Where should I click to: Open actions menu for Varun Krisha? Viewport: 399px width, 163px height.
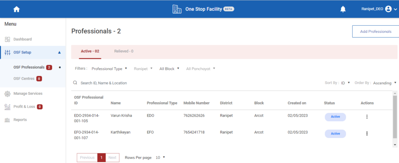coord(367,117)
